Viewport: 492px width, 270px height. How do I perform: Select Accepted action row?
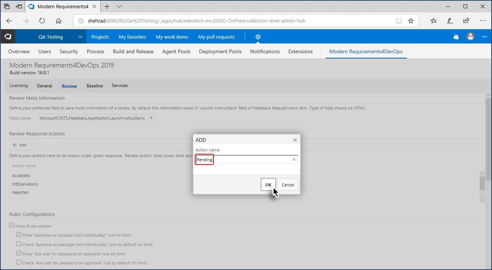pyautogui.click(x=21, y=175)
